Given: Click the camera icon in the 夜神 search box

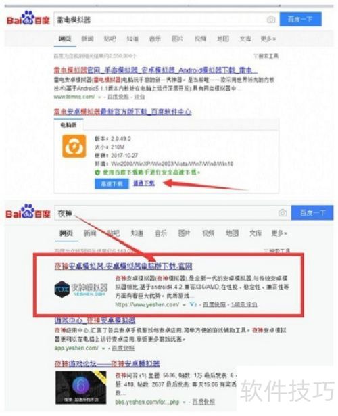Looking at the screenshot, I should pos(283,213).
